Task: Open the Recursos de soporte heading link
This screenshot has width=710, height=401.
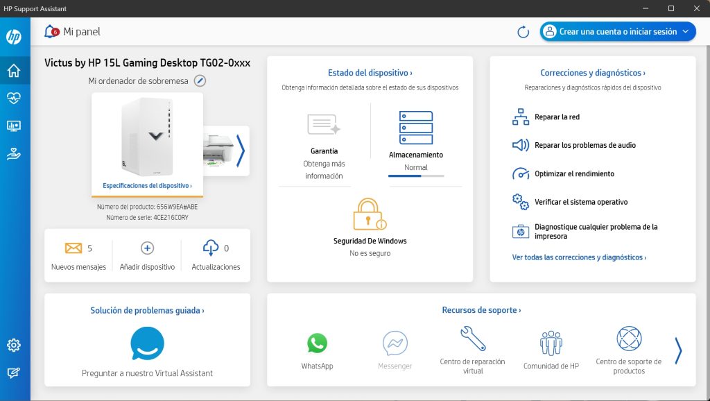Action: [481, 310]
